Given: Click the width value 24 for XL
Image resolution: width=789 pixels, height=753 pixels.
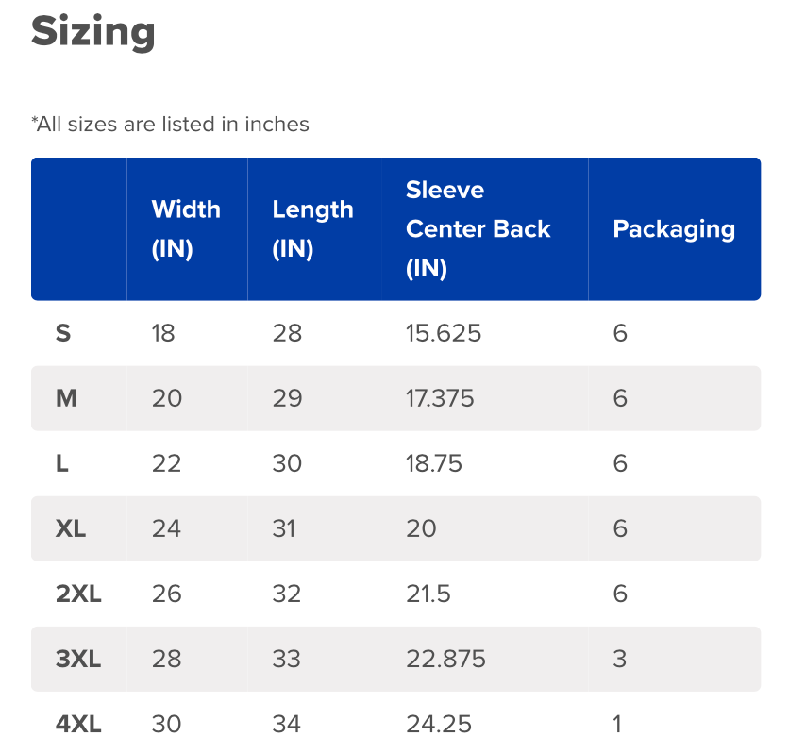Looking at the screenshot, I should 166,528.
